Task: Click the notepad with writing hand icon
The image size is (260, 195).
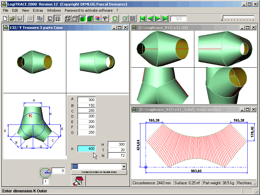Action: click(78, 181)
